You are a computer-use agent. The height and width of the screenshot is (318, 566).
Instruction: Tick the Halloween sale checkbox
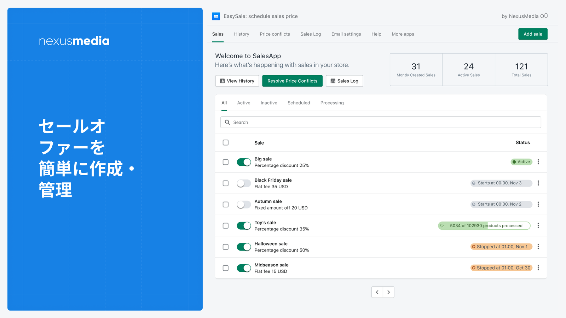226,247
